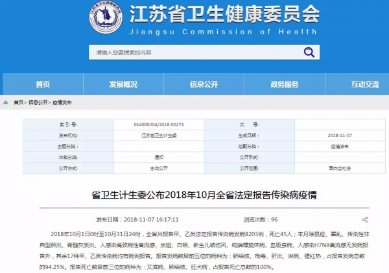This screenshot has width=389, height=273.
Task: Click the view count 浏览次数：96
Action: tap(261, 219)
